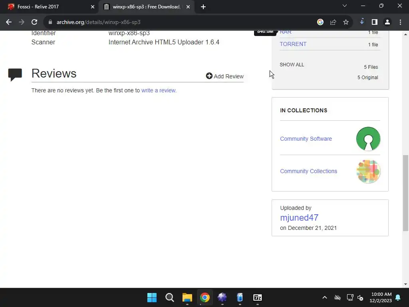Open the notification bell icon
Viewport: 409px width, 307px height.
(x=398, y=297)
